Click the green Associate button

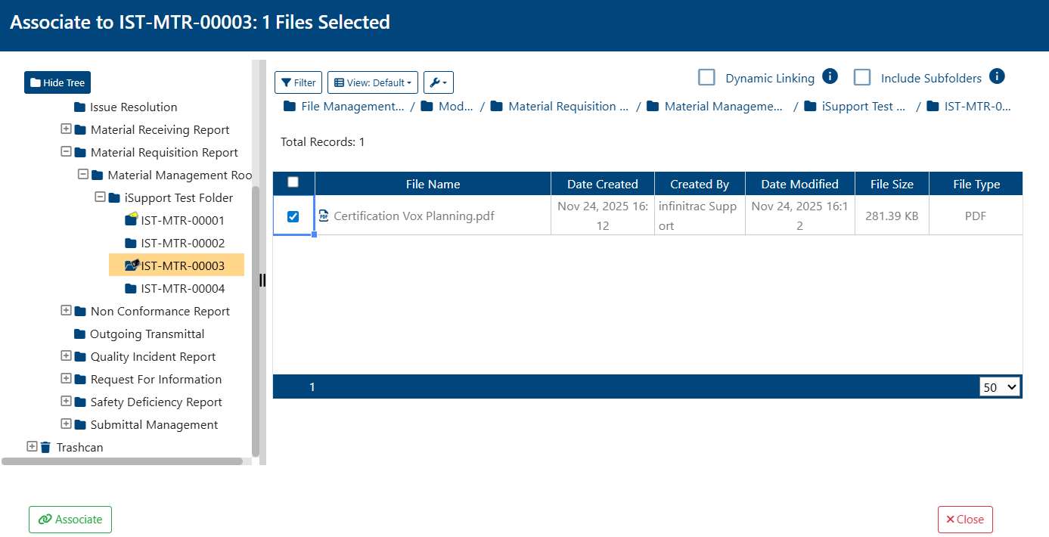click(x=70, y=520)
